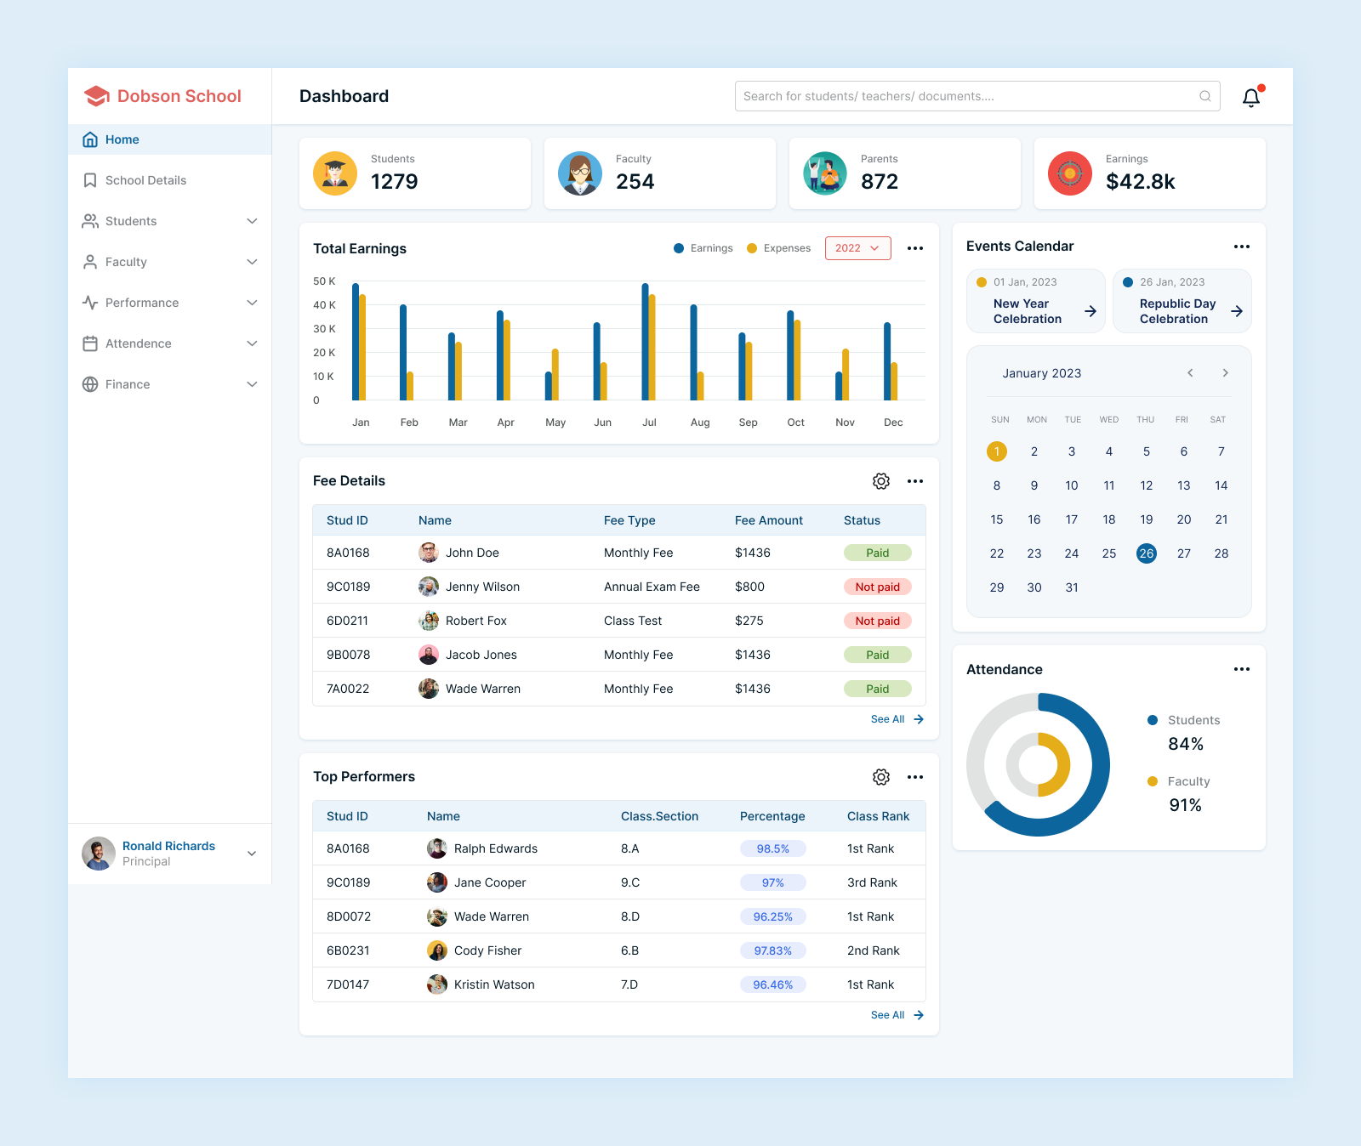This screenshot has width=1361, height=1146.
Task: Click the Top Performers settings gear icon
Action: coord(880,776)
